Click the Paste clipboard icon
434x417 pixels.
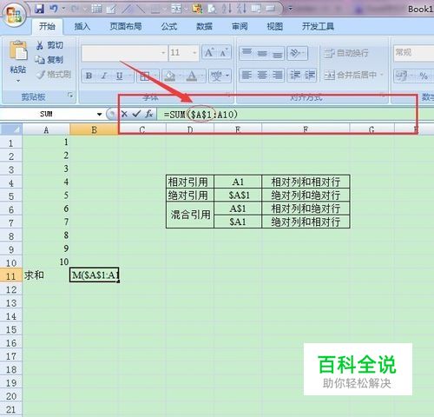click(x=18, y=51)
